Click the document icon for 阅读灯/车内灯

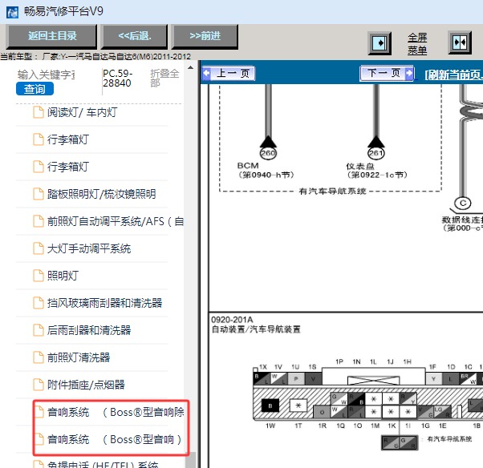(x=39, y=112)
